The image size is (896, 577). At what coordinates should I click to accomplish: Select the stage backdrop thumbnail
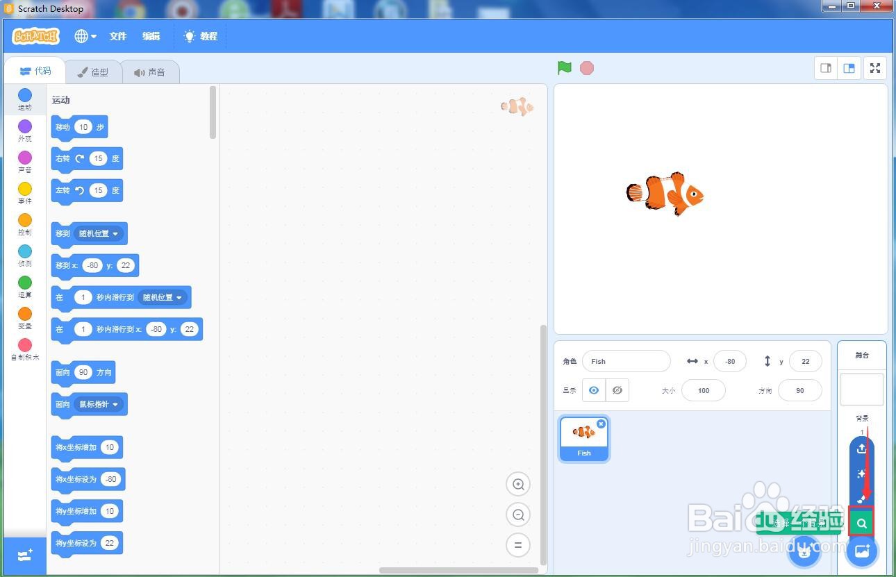(x=862, y=390)
